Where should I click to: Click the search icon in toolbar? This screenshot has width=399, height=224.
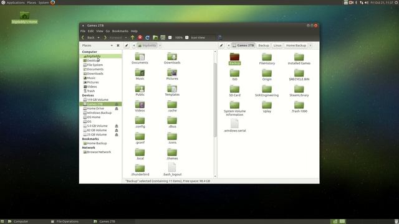(x=220, y=37)
